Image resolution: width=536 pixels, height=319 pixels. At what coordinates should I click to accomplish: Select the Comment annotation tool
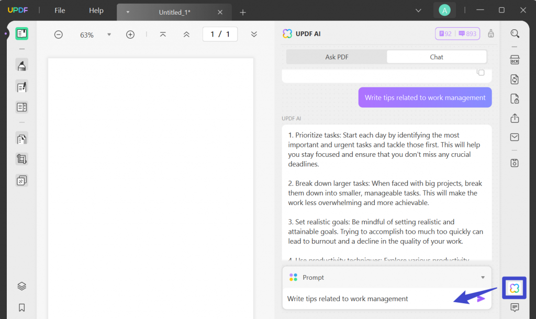[22, 65]
